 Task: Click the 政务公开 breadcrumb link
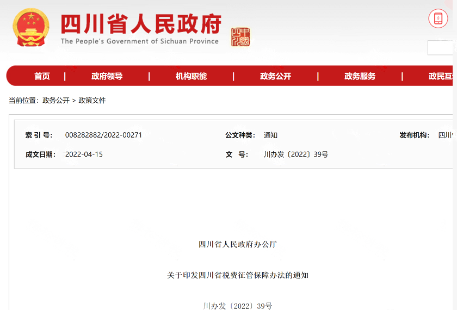point(56,101)
